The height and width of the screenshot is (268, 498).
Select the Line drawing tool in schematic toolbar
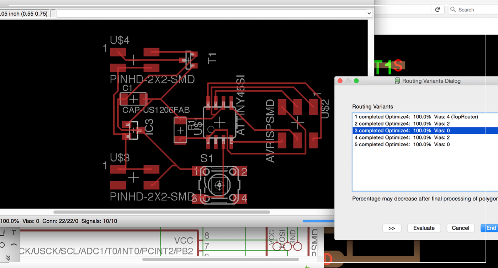[2, 233]
